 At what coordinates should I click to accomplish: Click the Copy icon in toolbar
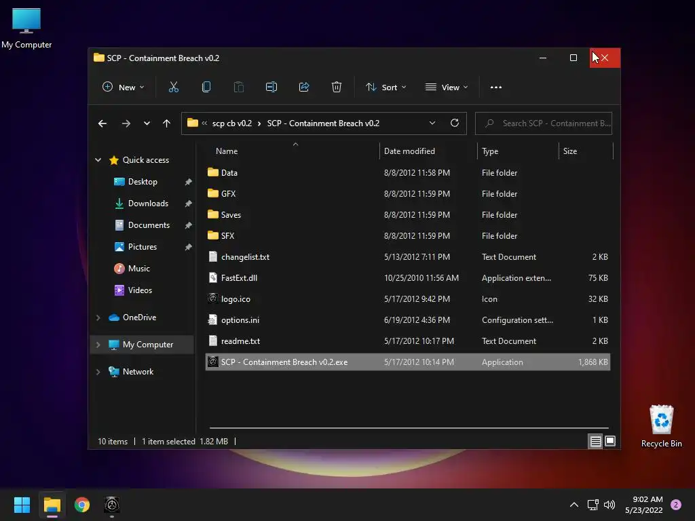[x=206, y=88]
